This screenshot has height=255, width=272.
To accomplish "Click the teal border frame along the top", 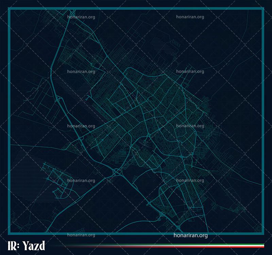I will coord(136,11).
